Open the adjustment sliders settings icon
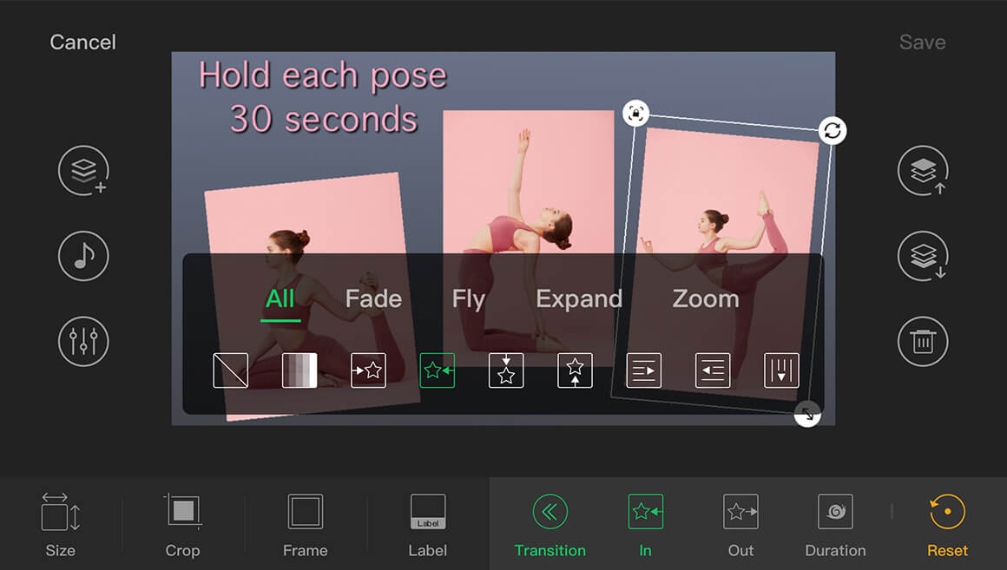 tap(83, 341)
